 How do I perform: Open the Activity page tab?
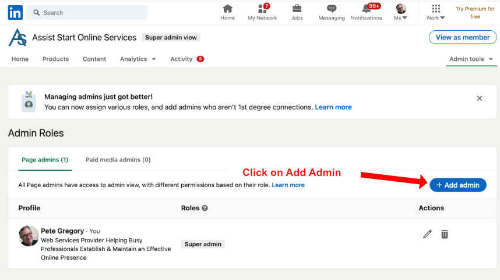click(x=187, y=59)
